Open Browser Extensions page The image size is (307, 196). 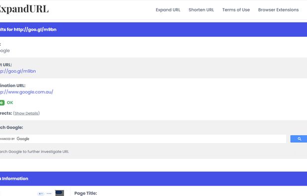[x=278, y=10]
